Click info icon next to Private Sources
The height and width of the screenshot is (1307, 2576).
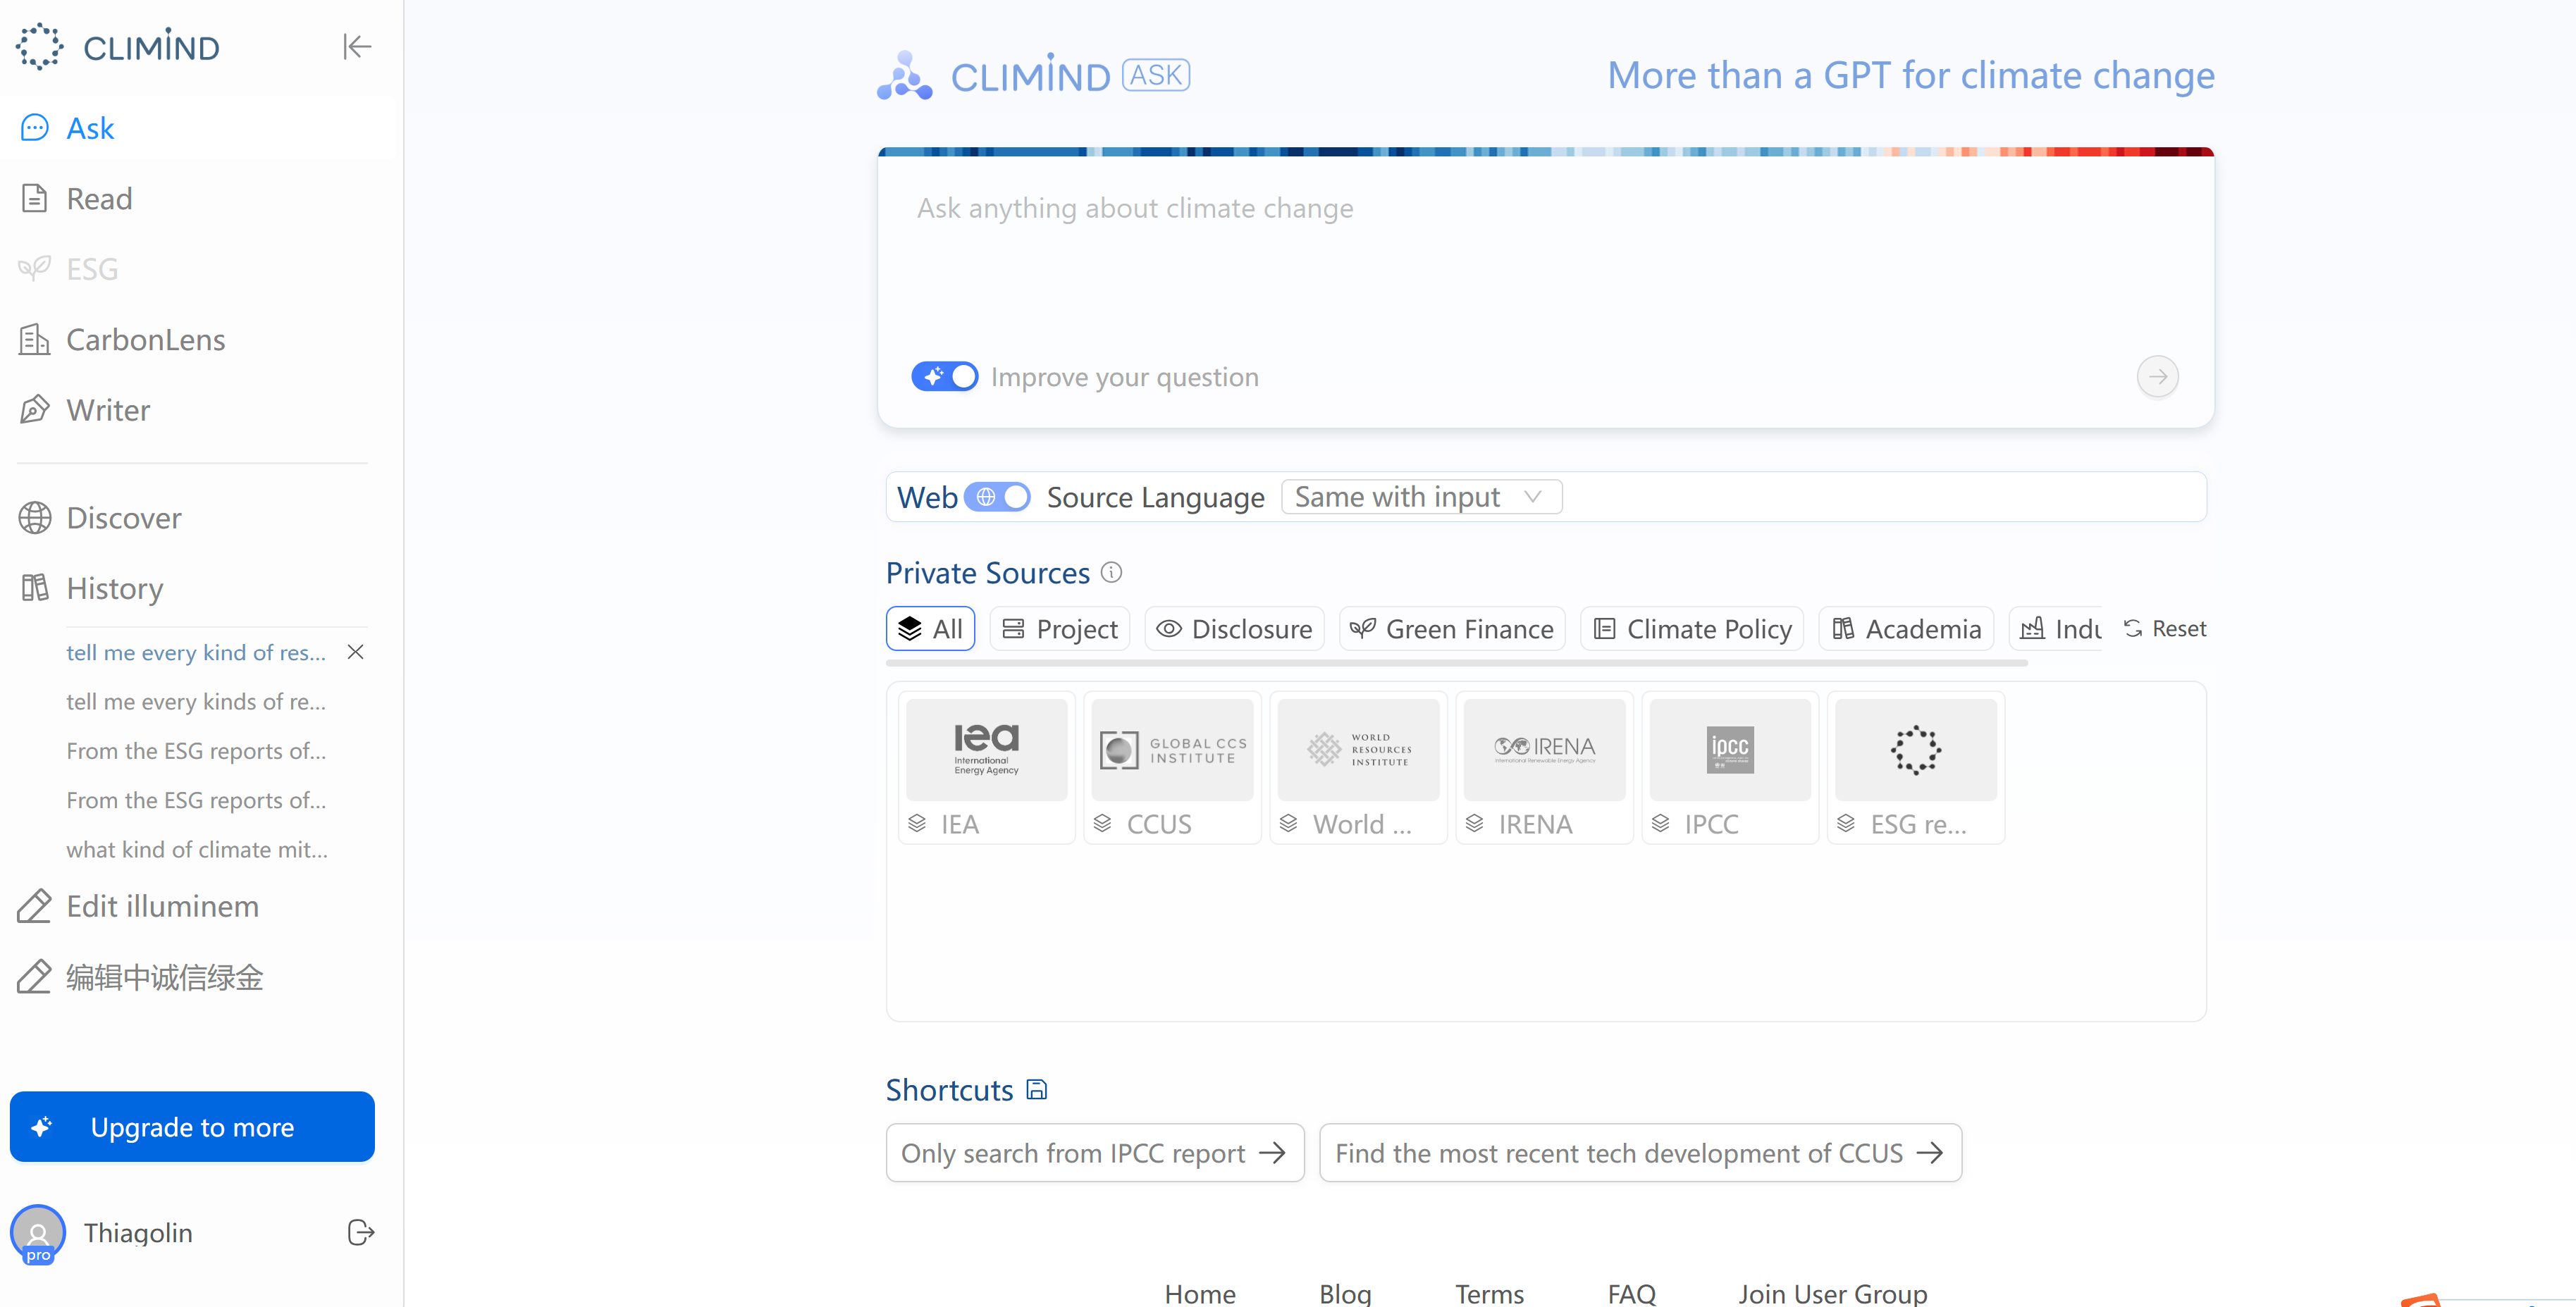point(1111,572)
